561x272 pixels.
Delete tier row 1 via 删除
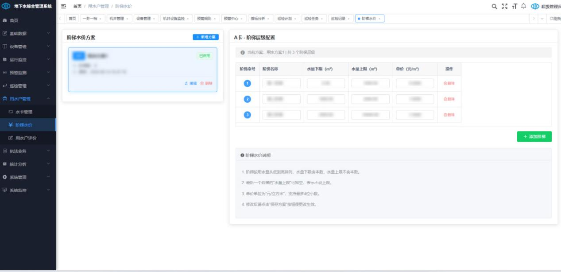[x=449, y=83]
